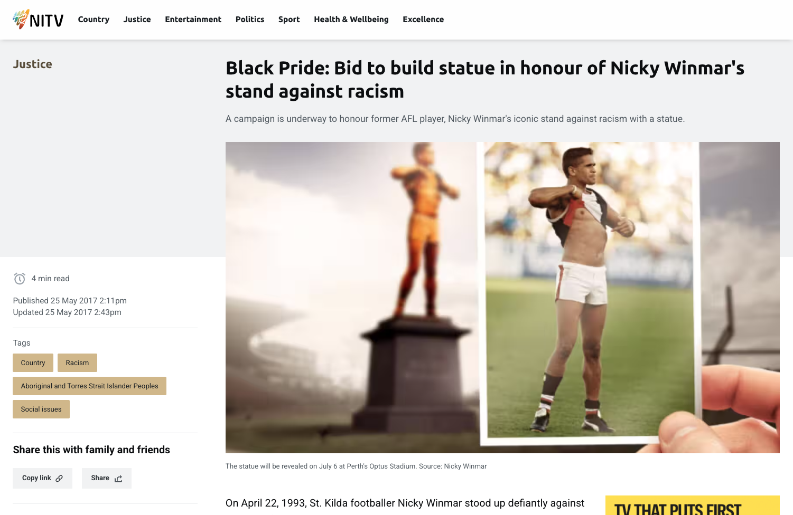Image resolution: width=793 pixels, height=515 pixels.
Task: Open the Sport section
Action: [x=289, y=20]
